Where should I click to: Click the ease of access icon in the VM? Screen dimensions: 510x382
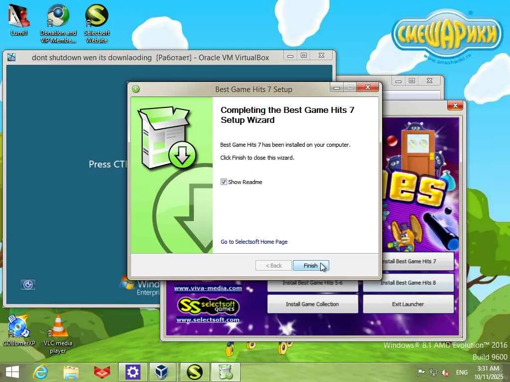tap(28, 285)
